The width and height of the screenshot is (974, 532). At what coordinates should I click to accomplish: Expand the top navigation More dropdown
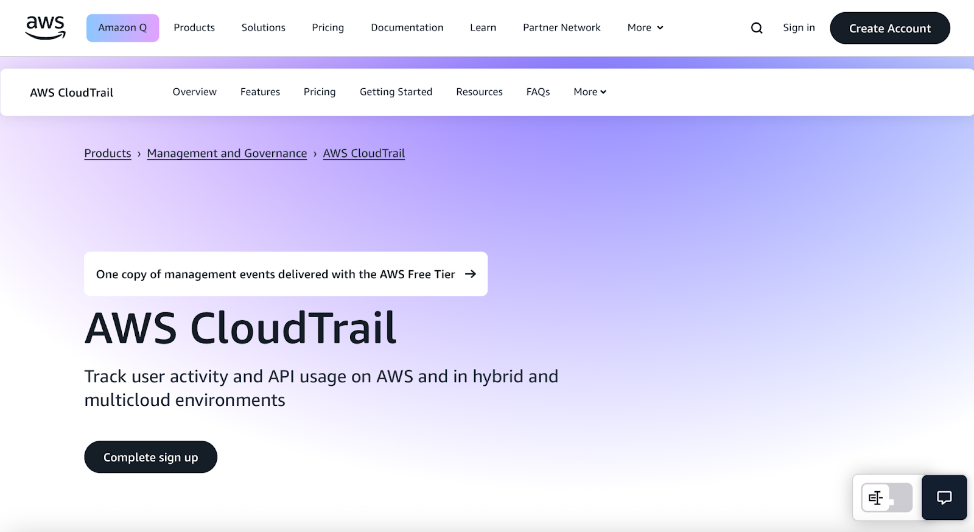pyautogui.click(x=645, y=27)
